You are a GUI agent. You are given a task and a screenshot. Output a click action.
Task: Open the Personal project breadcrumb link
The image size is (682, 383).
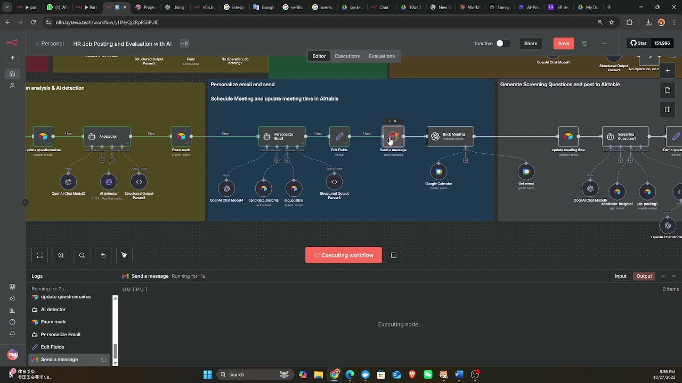52,44
